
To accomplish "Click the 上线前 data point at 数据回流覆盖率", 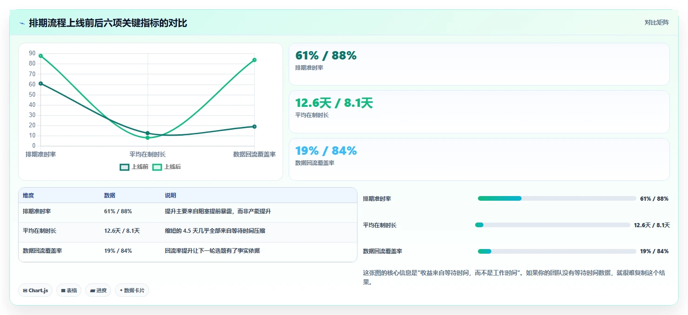I will click(x=255, y=126).
